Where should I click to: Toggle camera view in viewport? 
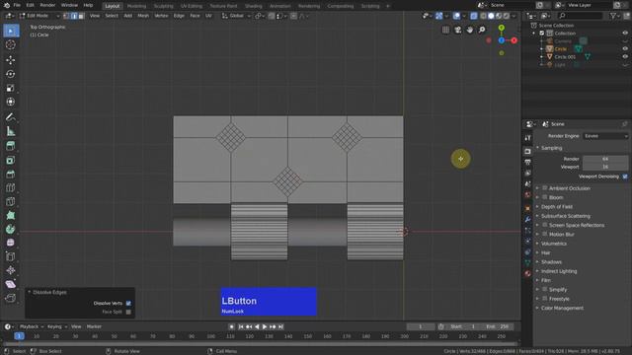click(x=458, y=30)
